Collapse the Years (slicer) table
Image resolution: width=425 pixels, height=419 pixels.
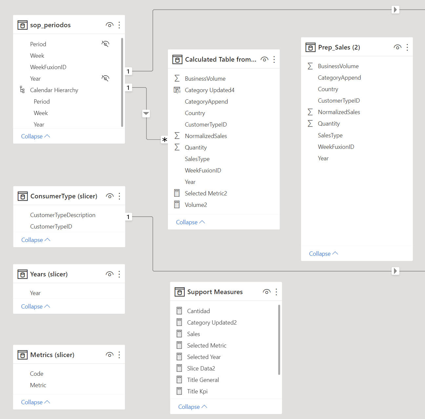(35, 306)
